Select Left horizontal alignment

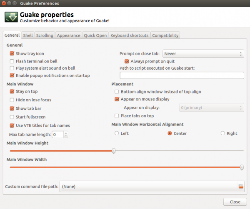117,133
